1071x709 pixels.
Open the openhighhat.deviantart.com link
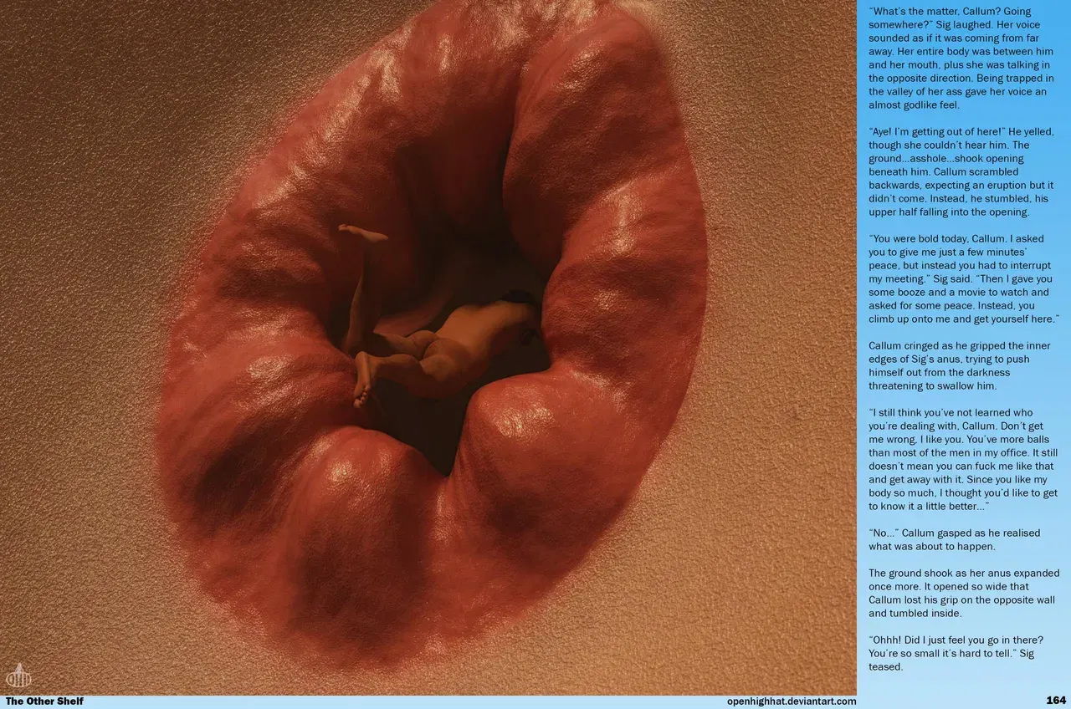tap(792, 701)
